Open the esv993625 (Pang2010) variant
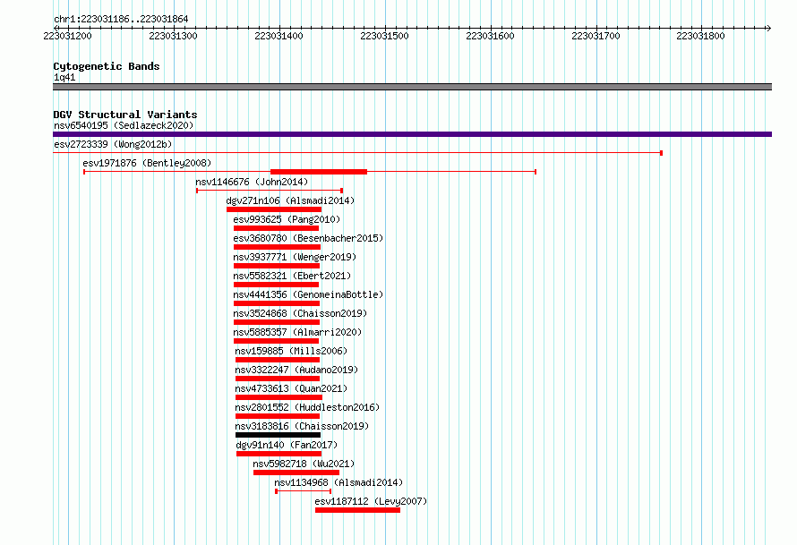Viewport: 797px width, 545px height. (287, 219)
